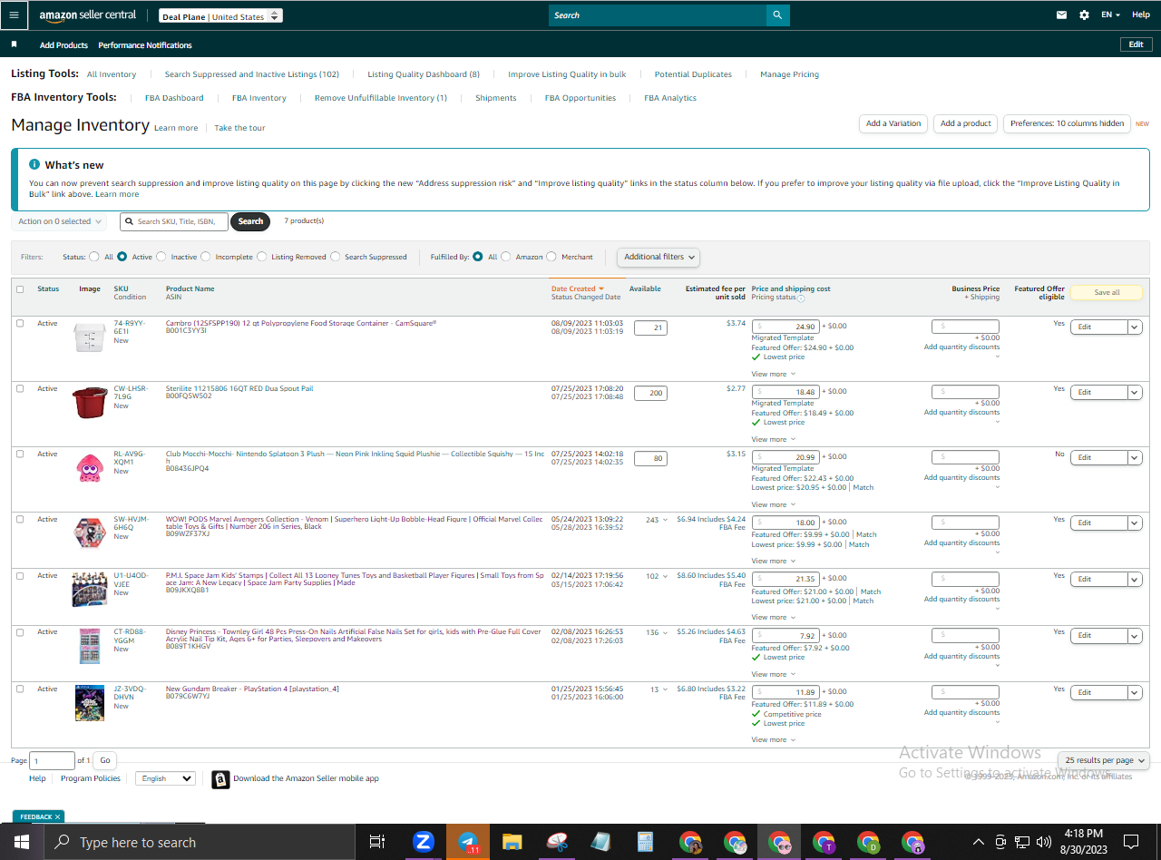Click the Add a product button
The height and width of the screenshot is (860, 1161).
tap(966, 123)
